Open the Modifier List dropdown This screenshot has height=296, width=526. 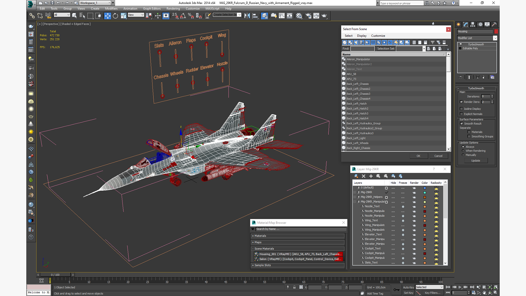(477, 38)
